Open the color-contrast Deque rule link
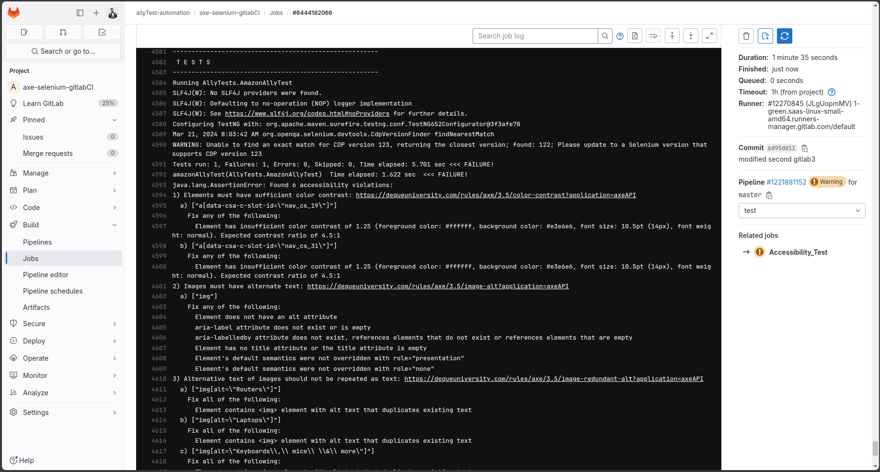Image resolution: width=880 pixels, height=472 pixels. (x=496, y=195)
